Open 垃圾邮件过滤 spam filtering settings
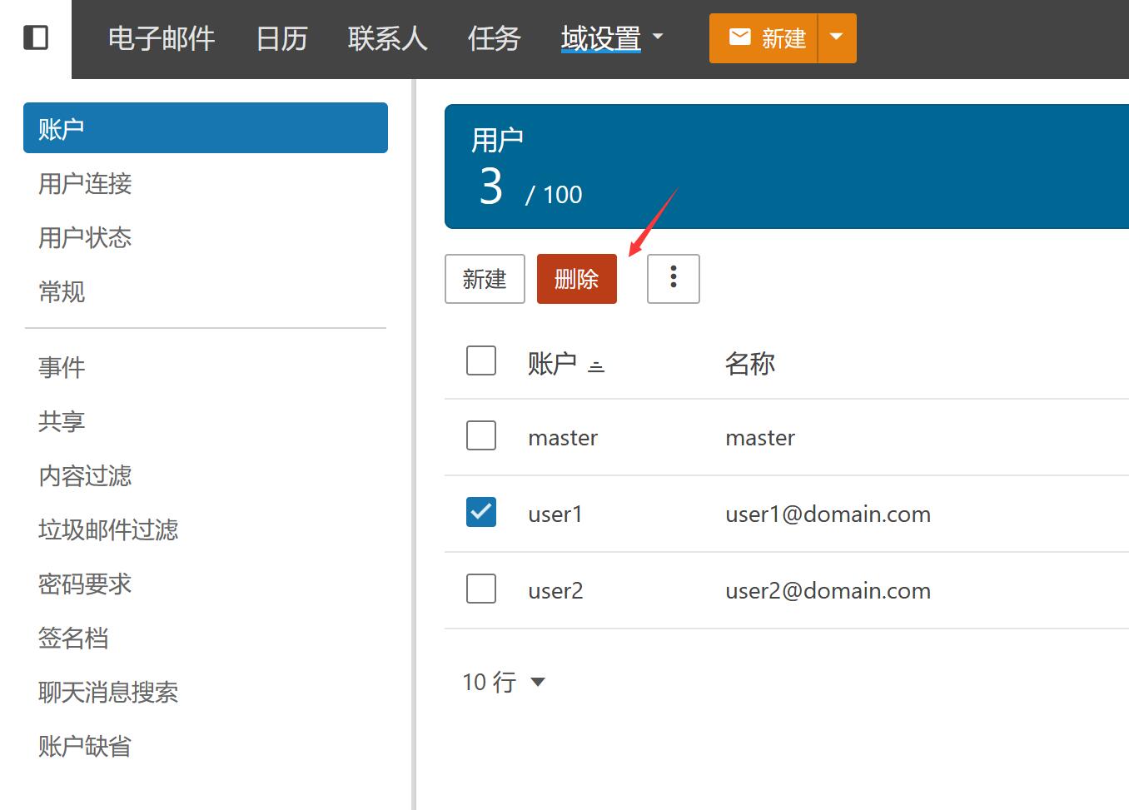Viewport: 1129px width, 810px height. (x=108, y=529)
